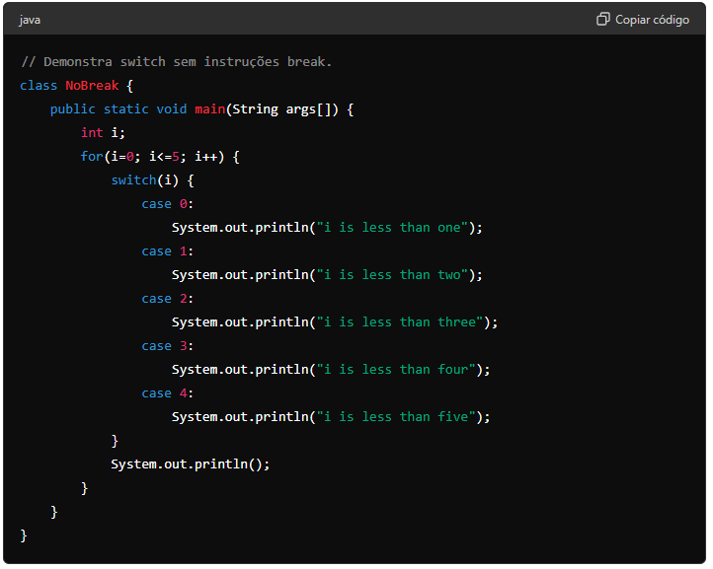Click the copy icon beside Copiar código

tap(602, 20)
